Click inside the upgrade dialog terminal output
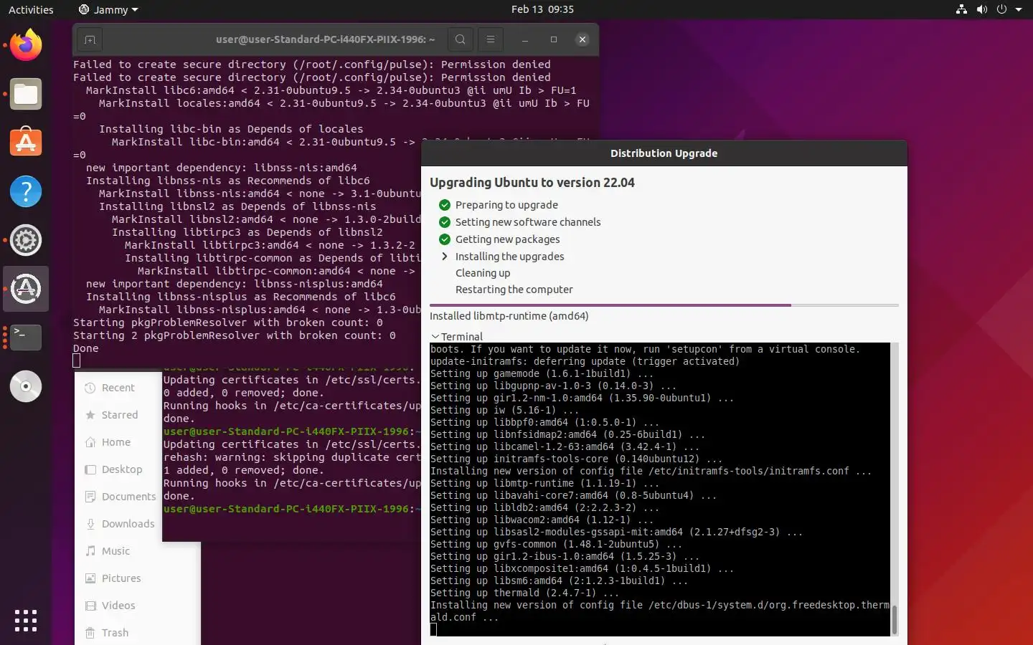The width and height of the screenshot is (1033, 645). coord(660,489)
